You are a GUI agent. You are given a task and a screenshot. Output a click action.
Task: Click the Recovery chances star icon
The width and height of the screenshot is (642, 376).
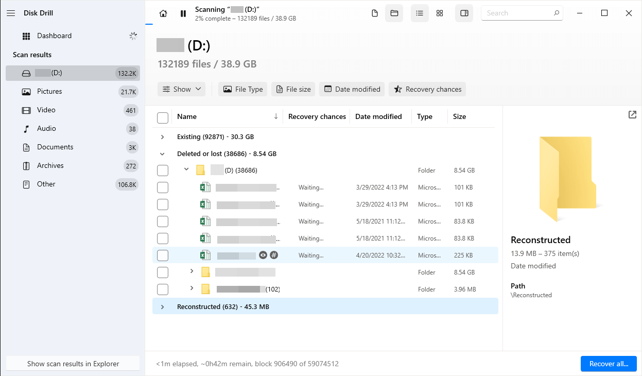398,89
